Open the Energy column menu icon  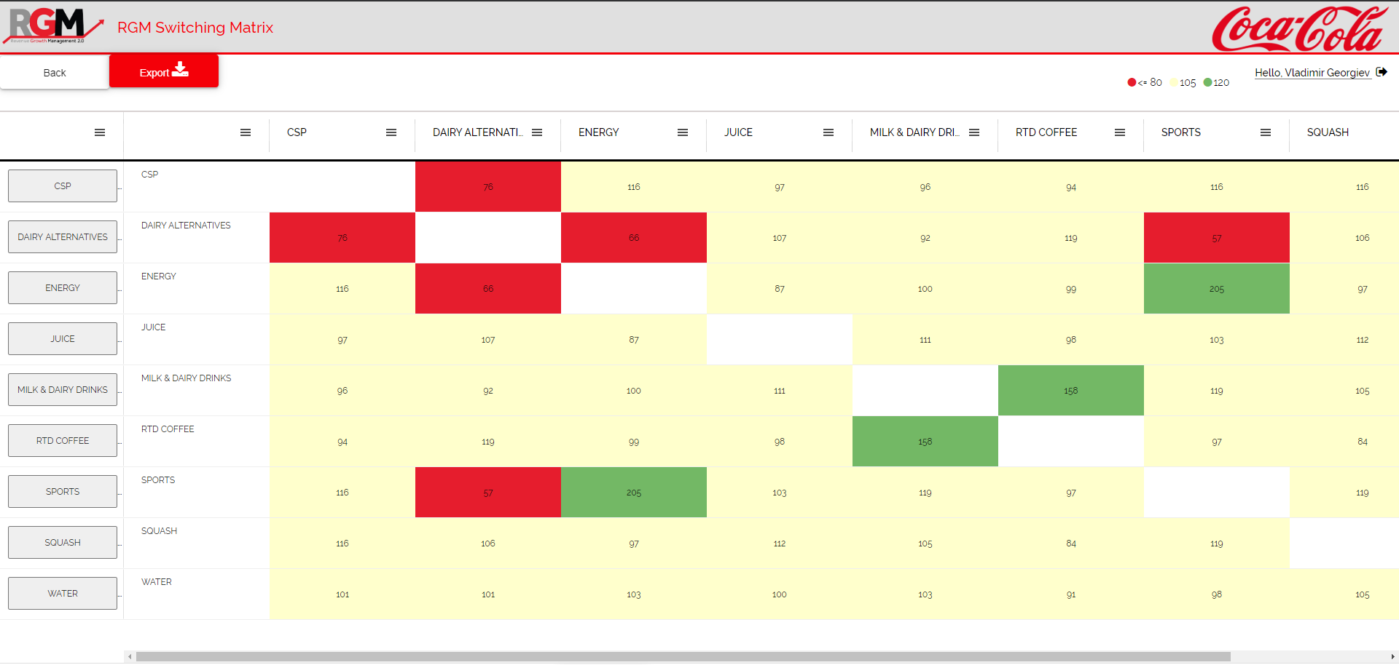[x=683, y=132]
